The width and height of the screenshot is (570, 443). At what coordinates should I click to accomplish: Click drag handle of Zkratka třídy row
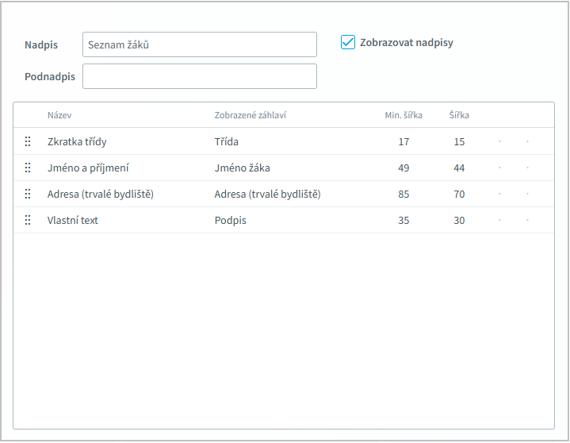[28, 141]
